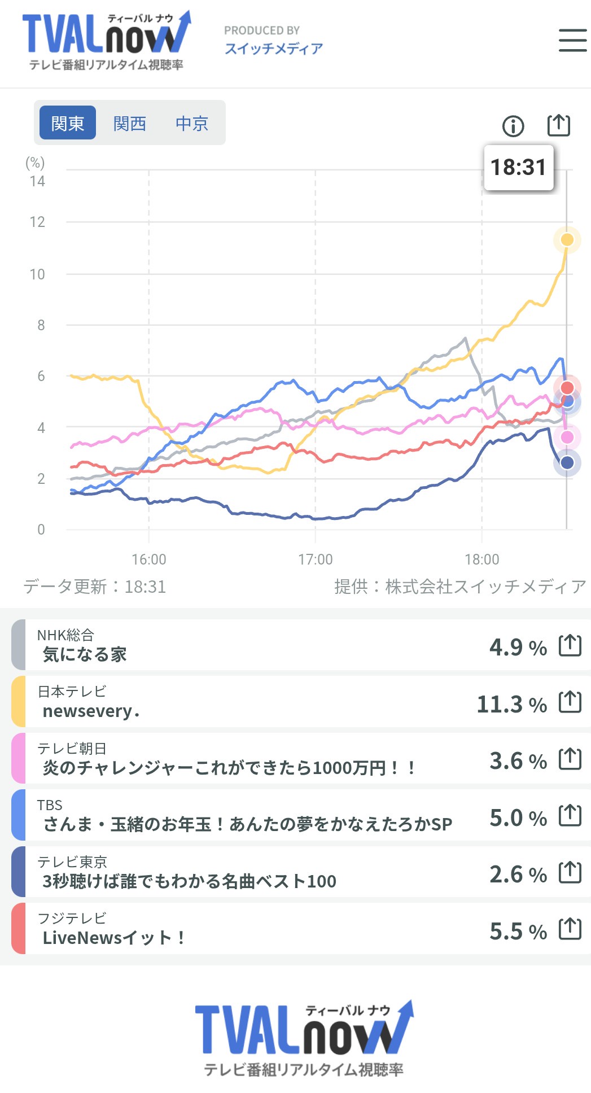The height and width of the screenshot is (1093, 591).
Task: Open the スイッチメディア producer link
Action: click(273, 49)
